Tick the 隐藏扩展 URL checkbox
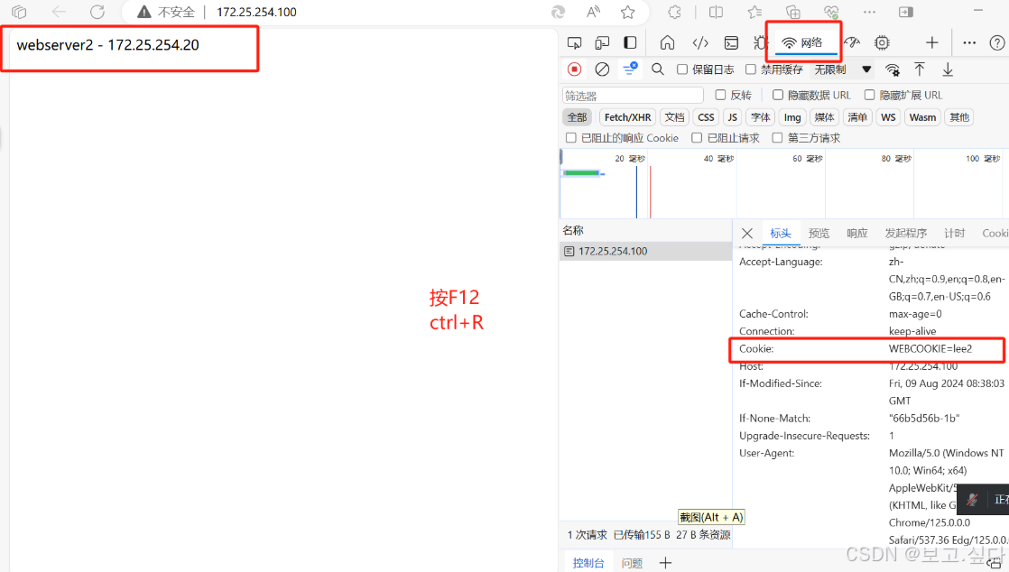 (x=869, y=95)
